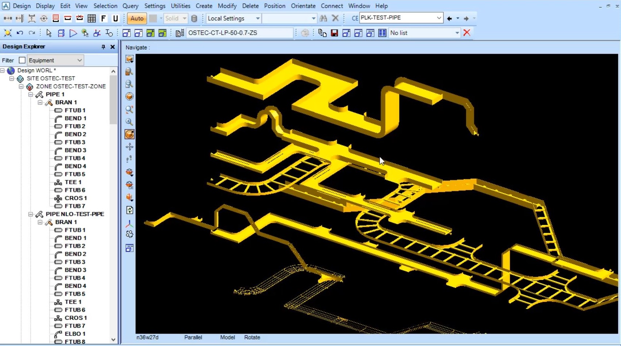Click the gray color swatch beside Auto
The height and width of the screenshot is (346, 621).
(153, 18)
